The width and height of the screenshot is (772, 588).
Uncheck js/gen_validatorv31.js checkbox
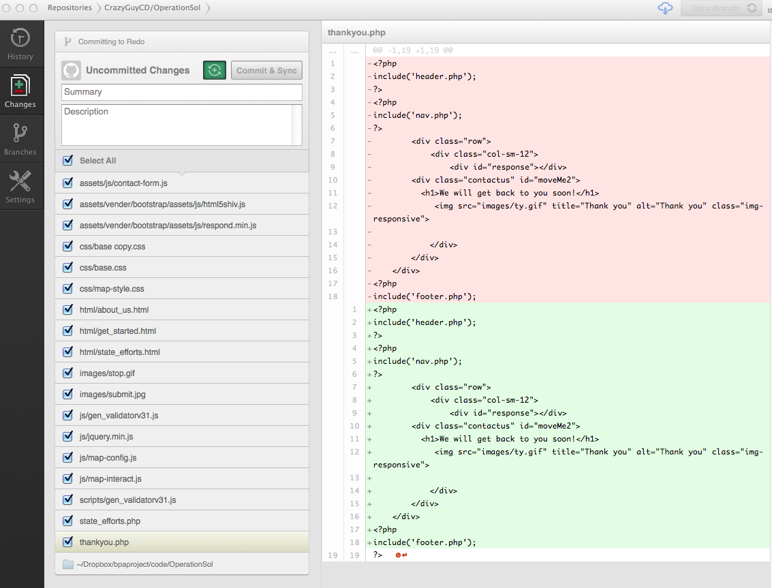coord(68,416)
